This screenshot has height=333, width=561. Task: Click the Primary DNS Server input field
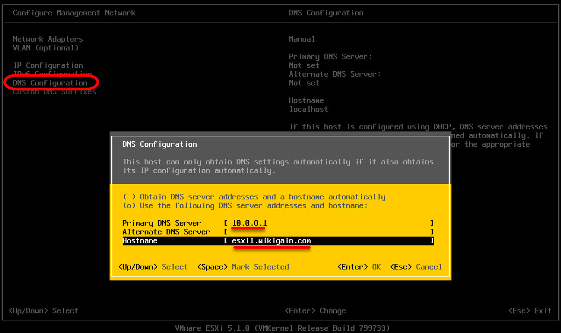pos(329,223)
